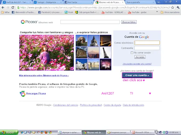Reload the page with the refresh icon
Viewport: 181px width, 135px height.
[x=13, y=8]
